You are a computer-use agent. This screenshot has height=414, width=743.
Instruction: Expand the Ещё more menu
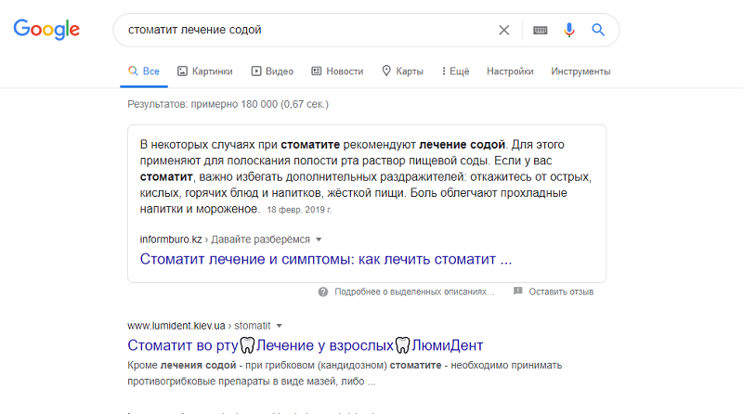point(455,71)
